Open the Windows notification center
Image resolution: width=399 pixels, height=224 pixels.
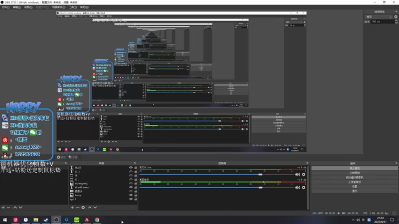(392, 220)
